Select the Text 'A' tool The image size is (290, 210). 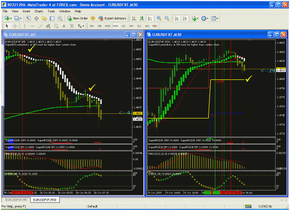tap(64, 26)
